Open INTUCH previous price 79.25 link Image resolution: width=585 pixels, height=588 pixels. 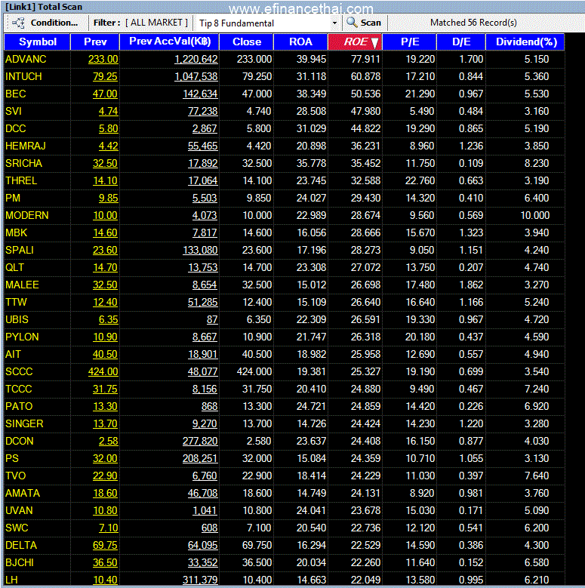pos(106,76)
